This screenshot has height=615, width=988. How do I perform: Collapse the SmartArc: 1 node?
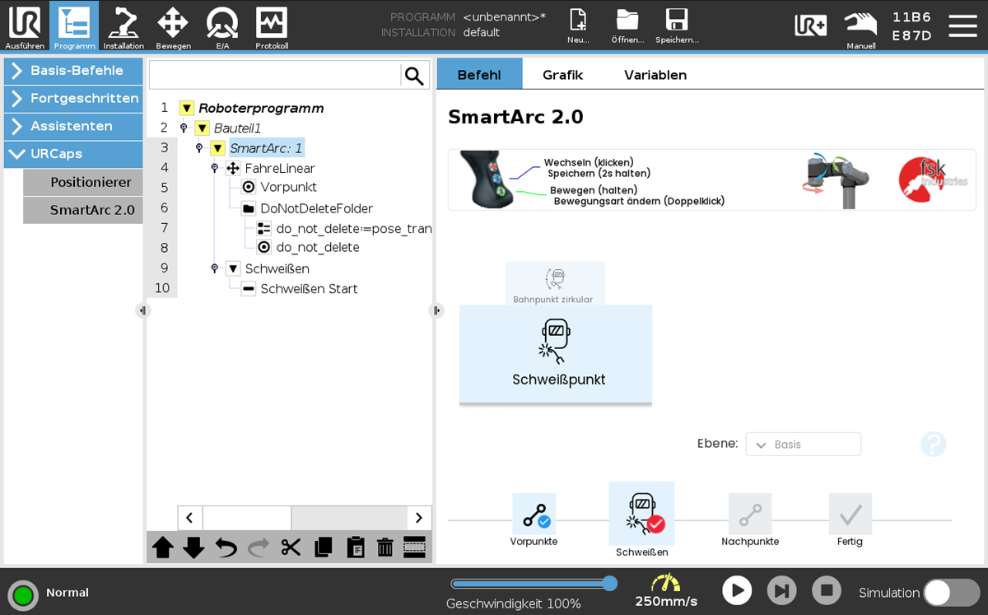(x=217, y=148)
